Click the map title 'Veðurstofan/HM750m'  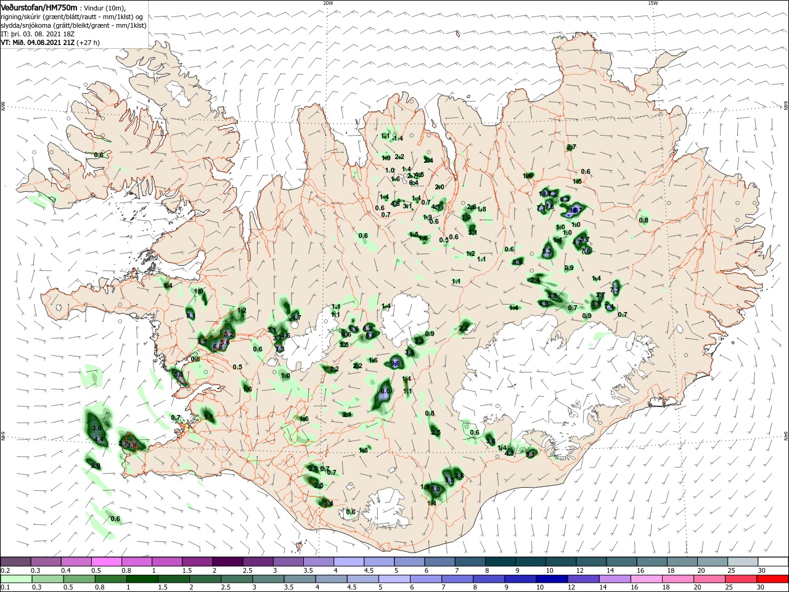point(39,7)
